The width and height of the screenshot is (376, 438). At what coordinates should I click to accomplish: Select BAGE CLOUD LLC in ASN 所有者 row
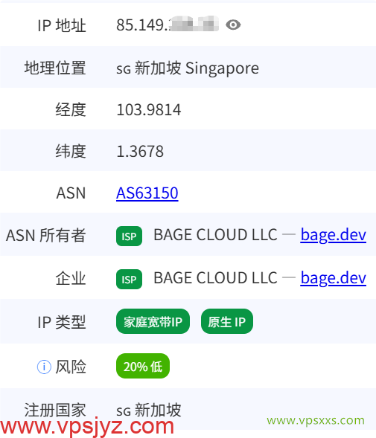coord(215,235)
